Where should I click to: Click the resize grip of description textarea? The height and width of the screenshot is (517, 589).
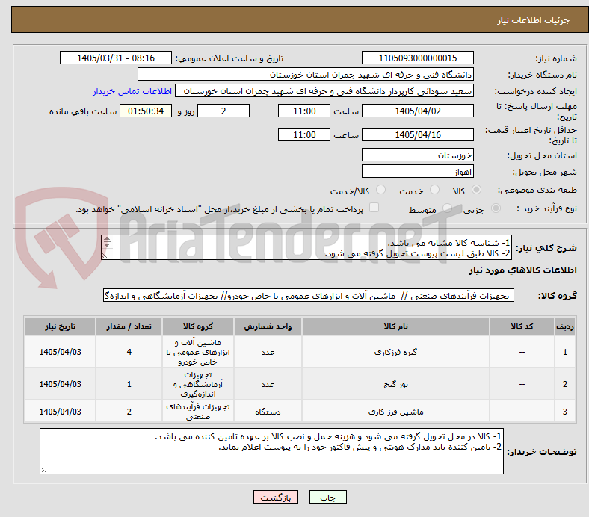[105, 256]
